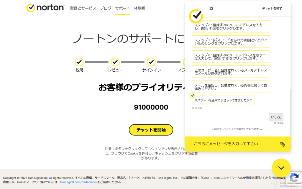Click the サインイン step checkmark circle

tap(151, 62)
